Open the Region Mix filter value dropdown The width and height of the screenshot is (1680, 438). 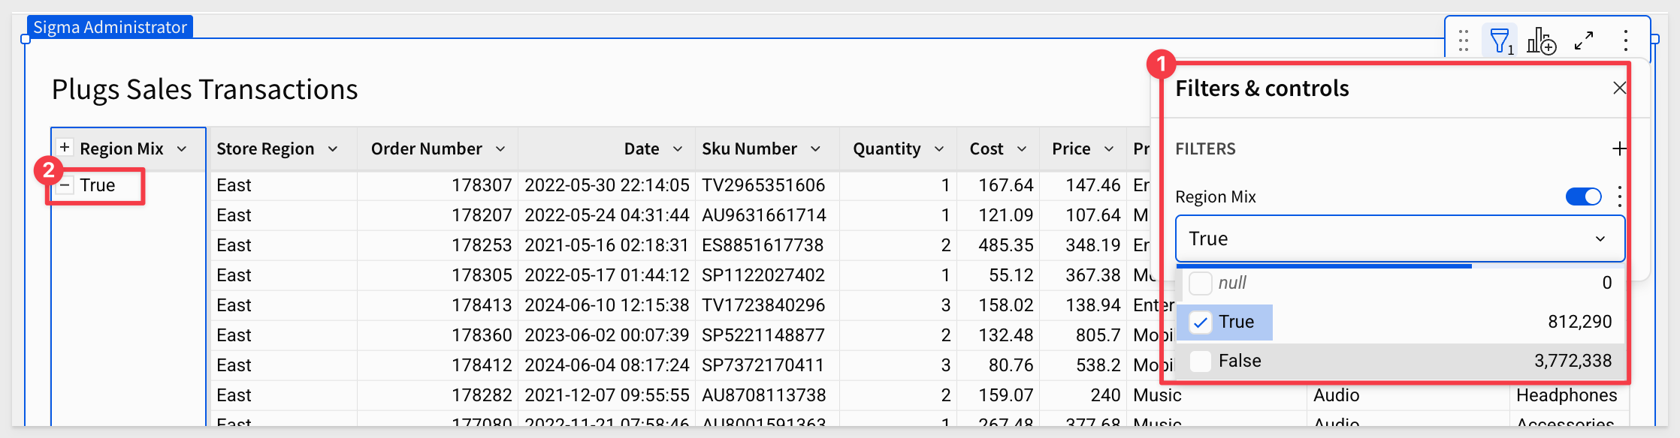[1400, 238]
